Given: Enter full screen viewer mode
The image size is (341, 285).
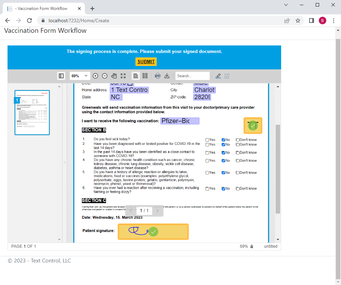Looking at the screenshot, I should pyautogui.click(x=123, y=76).
